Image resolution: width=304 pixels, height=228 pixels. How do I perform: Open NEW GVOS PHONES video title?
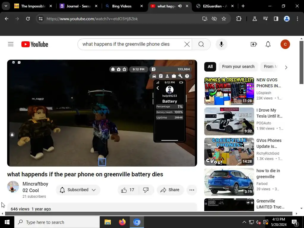269,83
